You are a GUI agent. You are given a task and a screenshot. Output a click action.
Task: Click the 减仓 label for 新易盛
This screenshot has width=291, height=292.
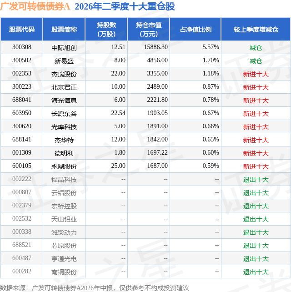[x=256, y=61]
